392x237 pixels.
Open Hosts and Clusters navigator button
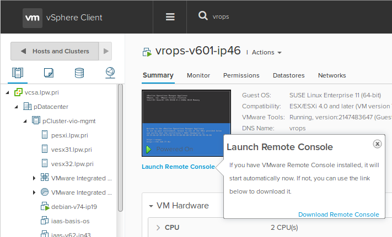pyautogui.click(x=55, y=51)
